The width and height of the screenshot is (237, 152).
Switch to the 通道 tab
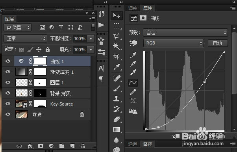(x=133, y=144)
